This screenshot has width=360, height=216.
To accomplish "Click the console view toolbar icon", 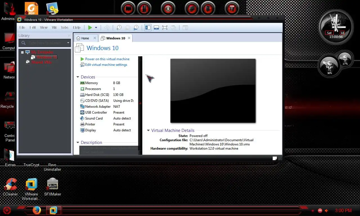I will tap(185, 28).
